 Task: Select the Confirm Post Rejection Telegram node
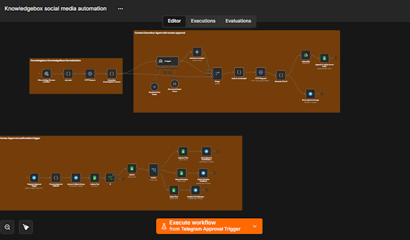click(195, 190)
